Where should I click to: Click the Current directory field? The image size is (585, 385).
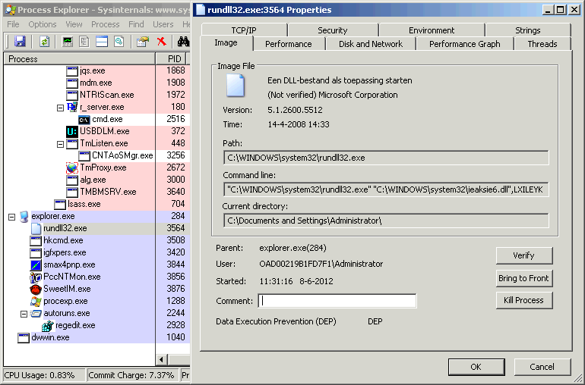(x=386, y=221)
